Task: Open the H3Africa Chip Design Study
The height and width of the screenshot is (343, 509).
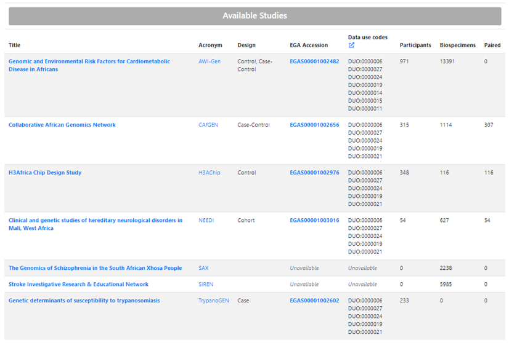Action: [45, 173]
